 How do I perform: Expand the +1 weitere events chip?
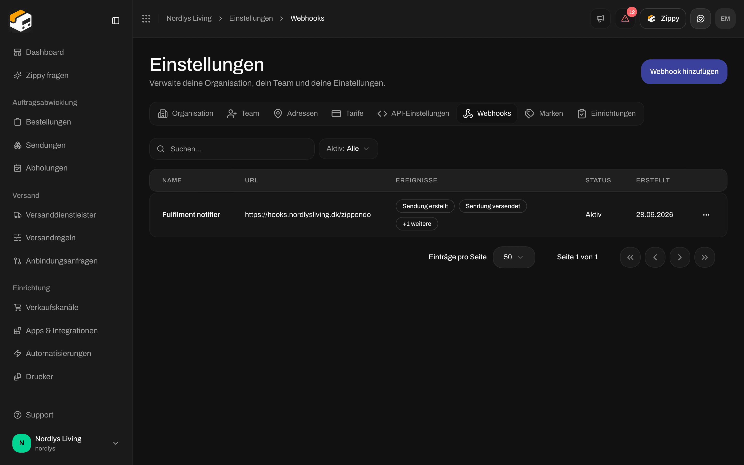417,223
